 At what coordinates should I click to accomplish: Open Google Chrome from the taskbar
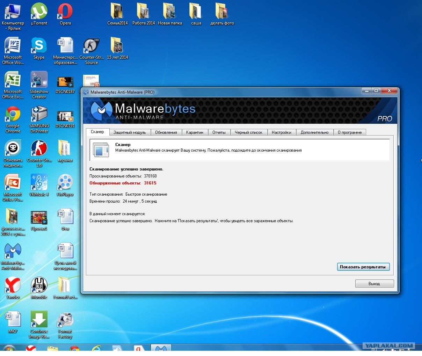(x=74, y=348)
